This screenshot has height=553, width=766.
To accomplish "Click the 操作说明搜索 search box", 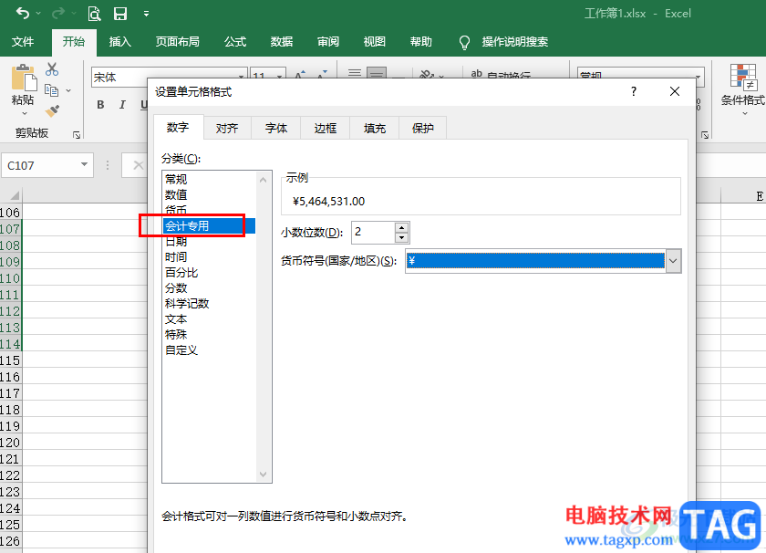I will (x=515, y=42).
